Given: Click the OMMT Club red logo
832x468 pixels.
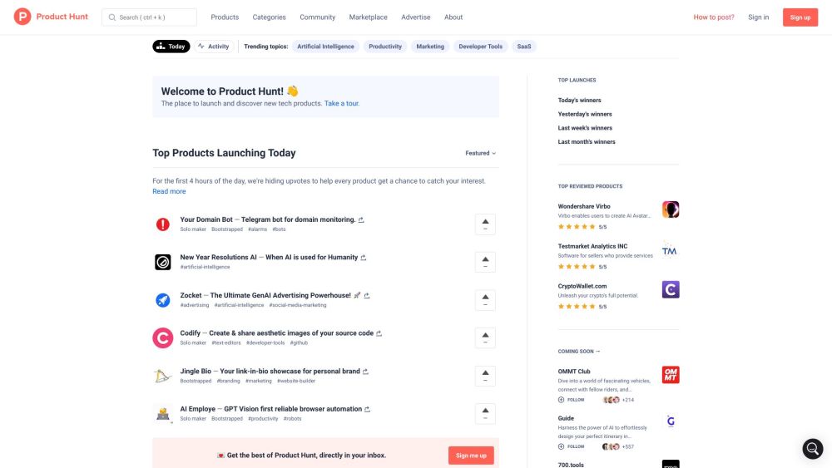Looking at the screenshot, I should click(x=671, y=375).
